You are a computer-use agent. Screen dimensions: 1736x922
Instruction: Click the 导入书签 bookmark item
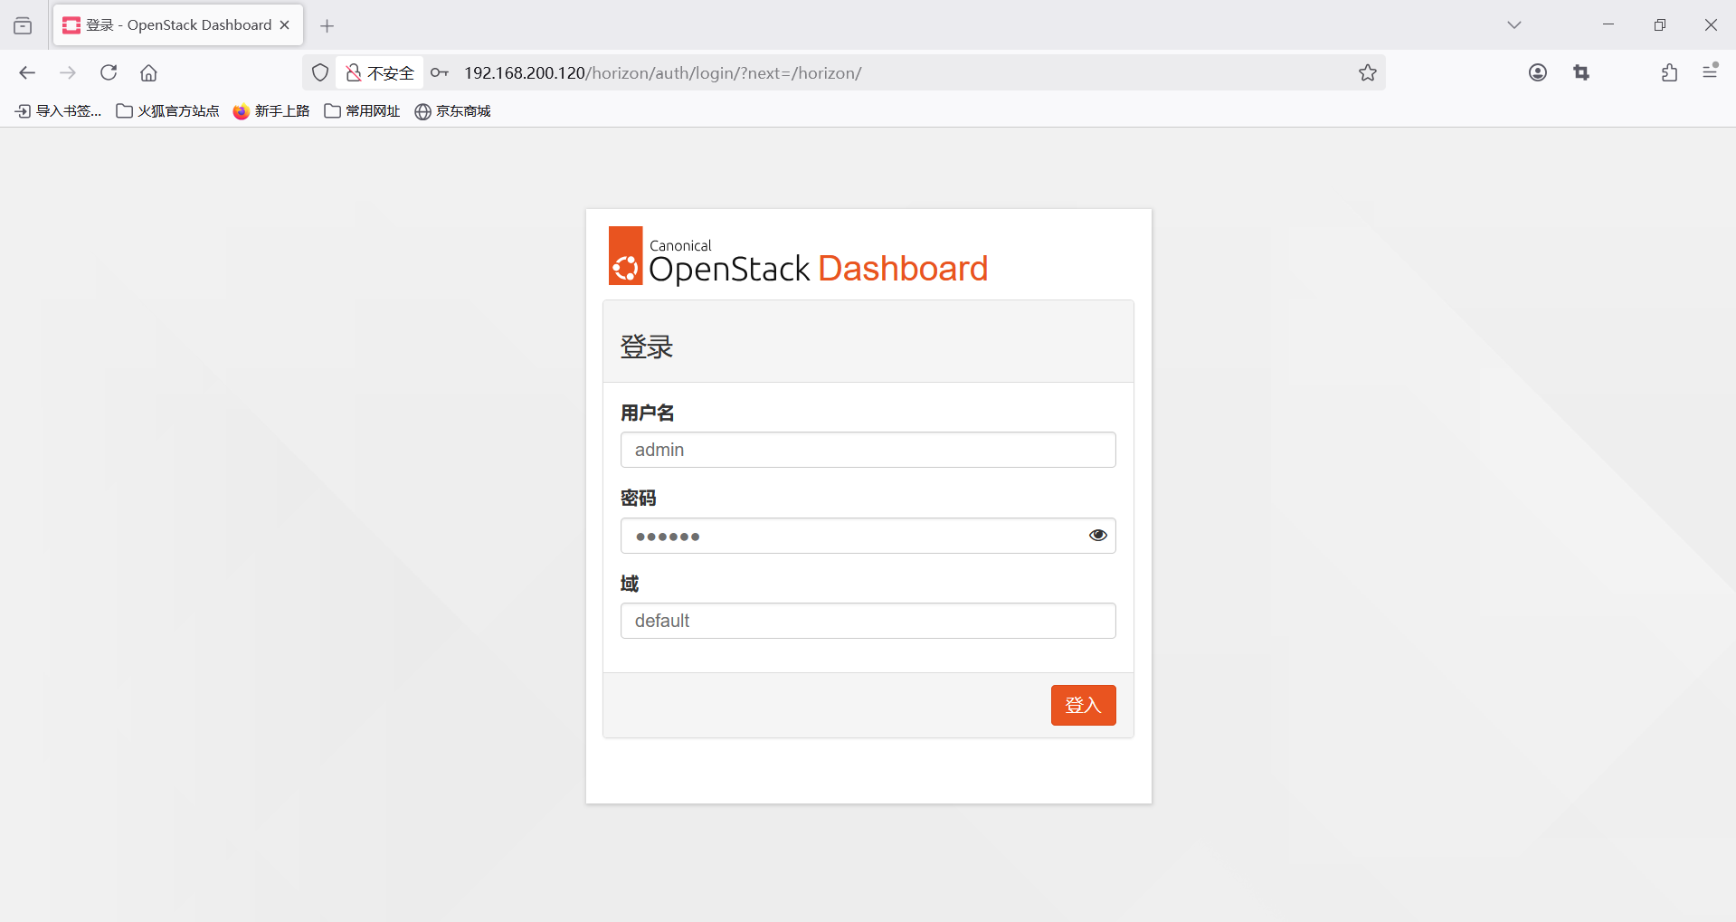click(59, 111)
